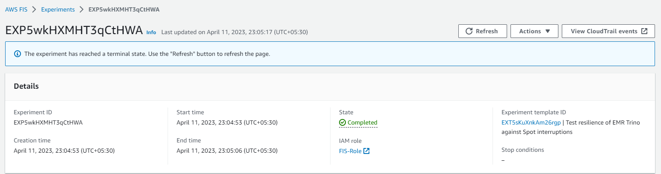Click the Start time value 23:04:53

coord(227,122)
